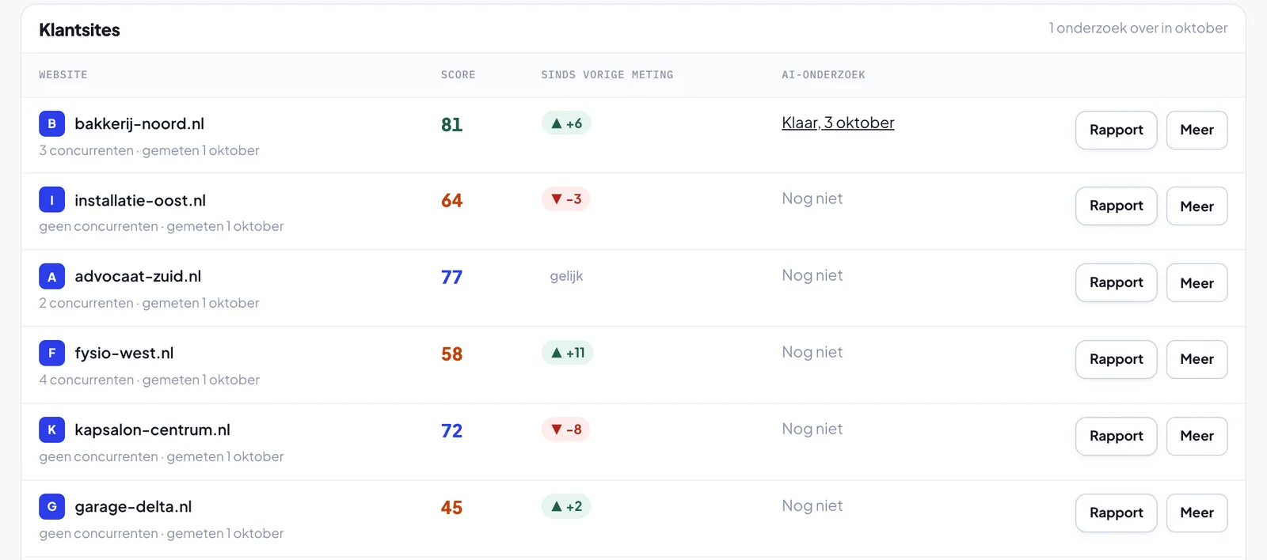The width and height of the screenshot is (1267, 560).
Task: Click the -8 change badge for kapsalon-centrum.nl
Action: [566, 429]
